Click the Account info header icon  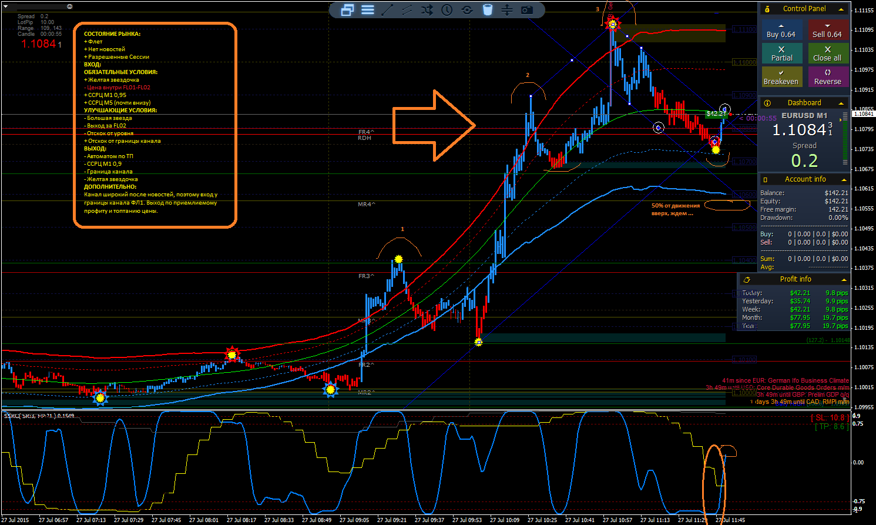pos(766,179)
